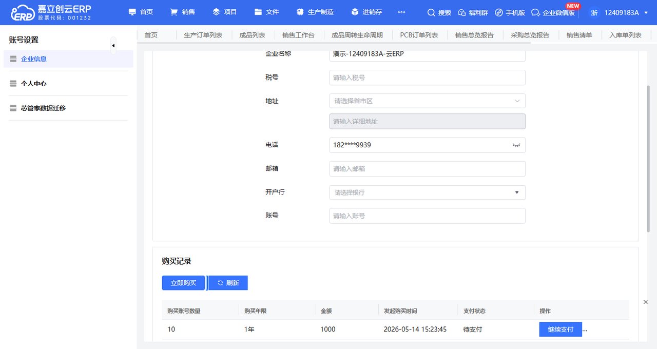Show more menus via the ellipsis icon

pos(401,12)
